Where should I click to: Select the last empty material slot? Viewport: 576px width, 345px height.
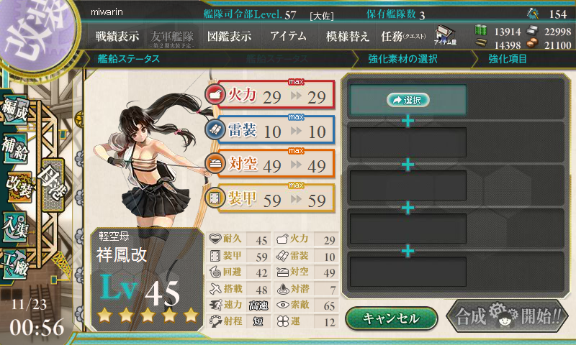(x=408, y=272)
